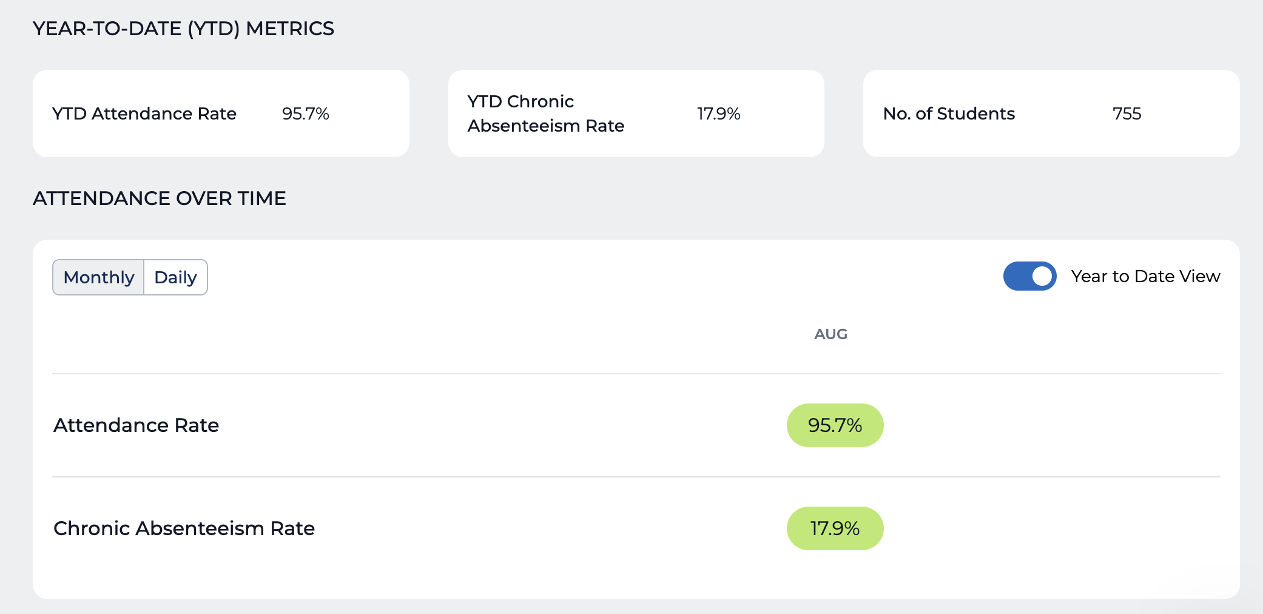
Task: Open the YTD Attendance Rate card
Action: click(221, 113)
